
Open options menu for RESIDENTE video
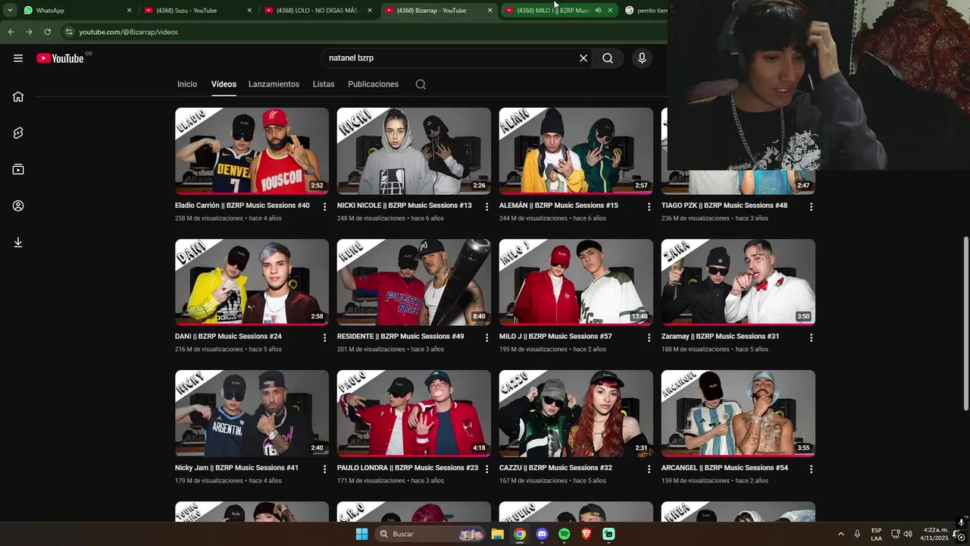[487, 337]
